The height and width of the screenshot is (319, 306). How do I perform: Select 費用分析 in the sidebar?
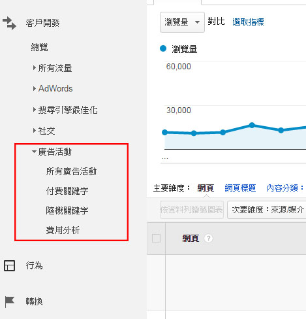(x=63, y=230)
